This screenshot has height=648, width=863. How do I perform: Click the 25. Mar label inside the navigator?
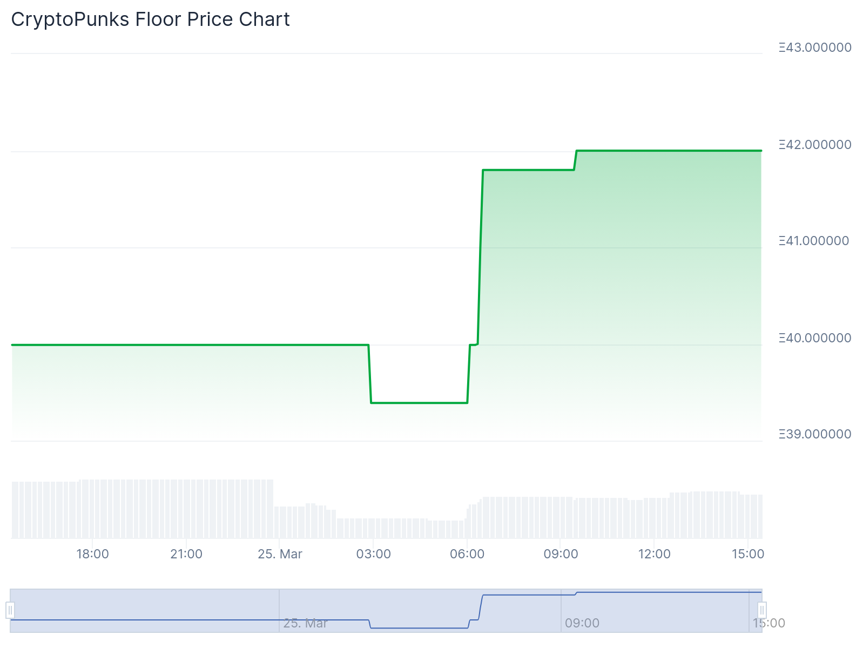[x=305, y=623]
